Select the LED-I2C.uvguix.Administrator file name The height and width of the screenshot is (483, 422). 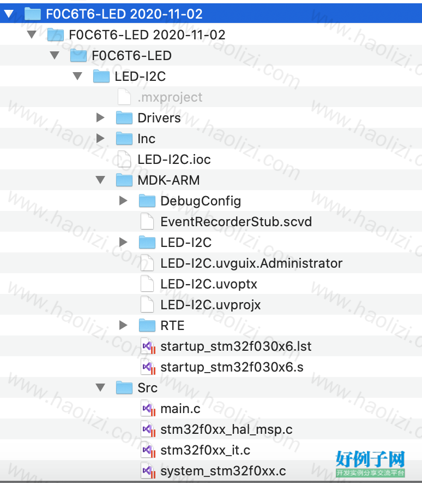pos(251,263)
